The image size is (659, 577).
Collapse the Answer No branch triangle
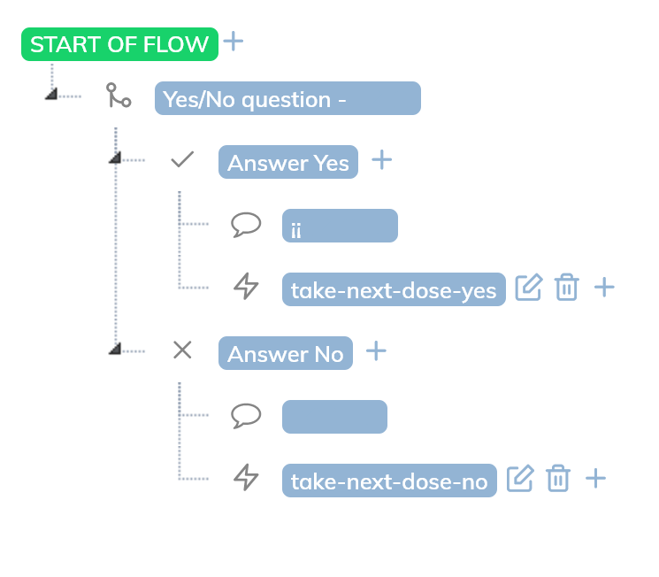(115, 348)
